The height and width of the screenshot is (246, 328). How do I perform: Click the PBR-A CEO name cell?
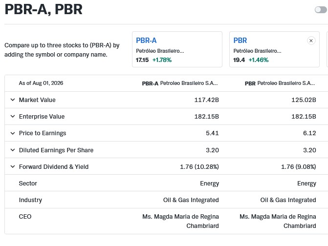coord(180,221)
